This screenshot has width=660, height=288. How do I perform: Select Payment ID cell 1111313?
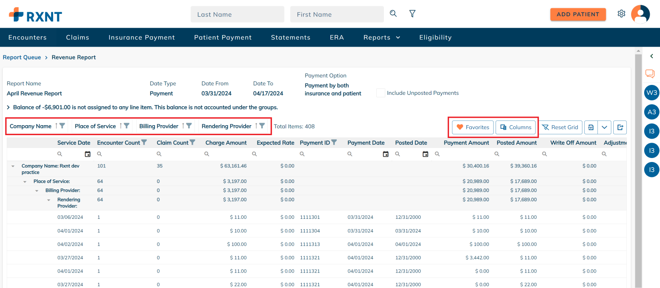[x=310, y=244]
